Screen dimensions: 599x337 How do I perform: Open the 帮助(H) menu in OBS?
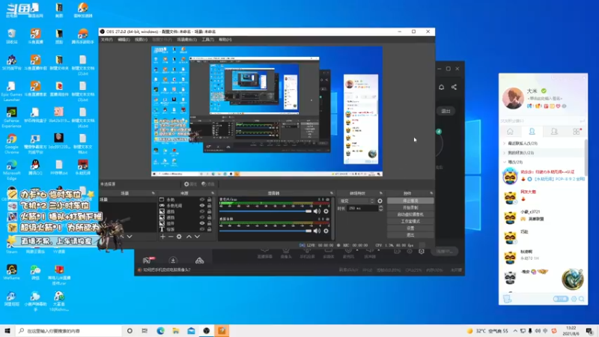tap(225, 40)
